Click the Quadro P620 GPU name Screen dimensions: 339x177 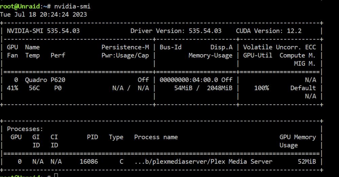(x=45, y=80)
